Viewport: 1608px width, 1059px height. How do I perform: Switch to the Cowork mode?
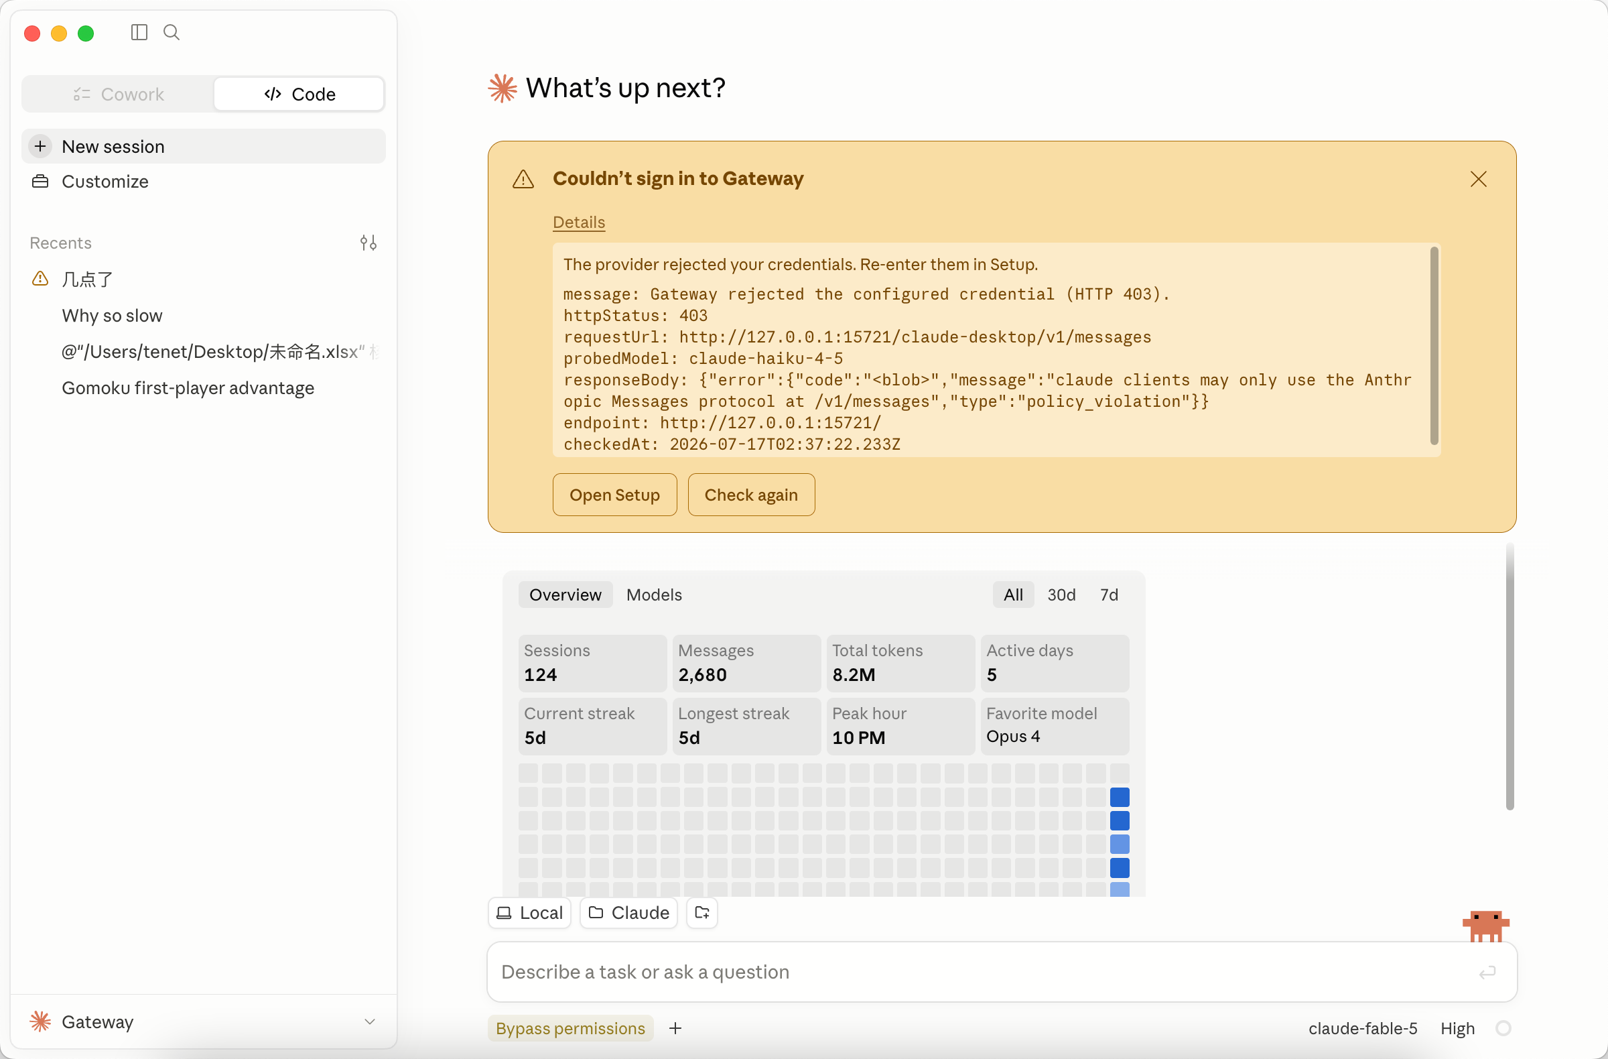119,94
